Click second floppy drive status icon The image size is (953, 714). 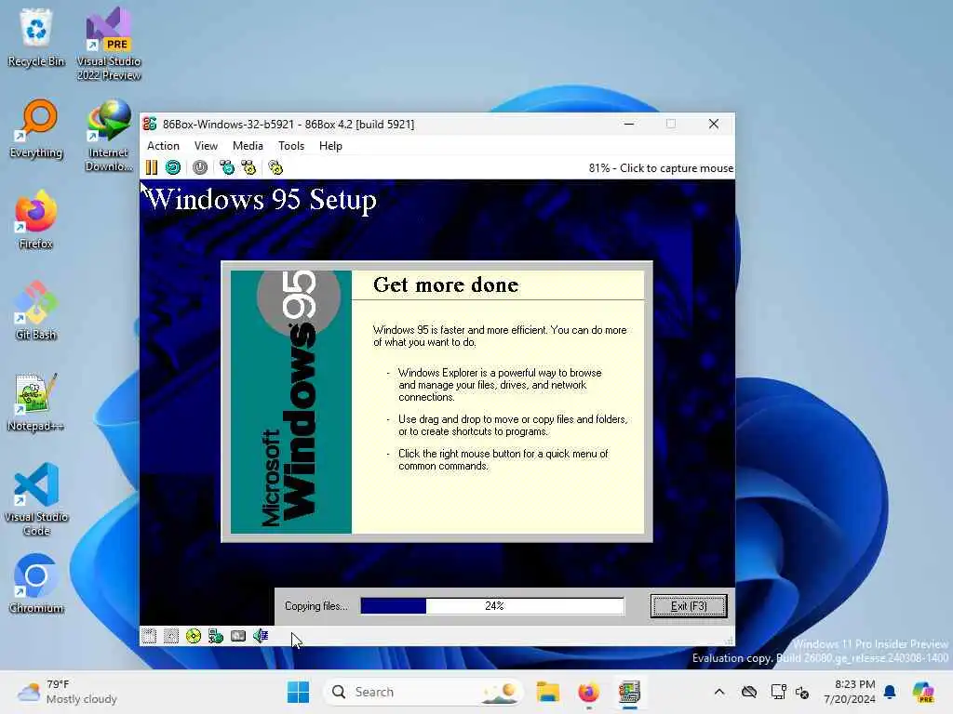point(171,636)
